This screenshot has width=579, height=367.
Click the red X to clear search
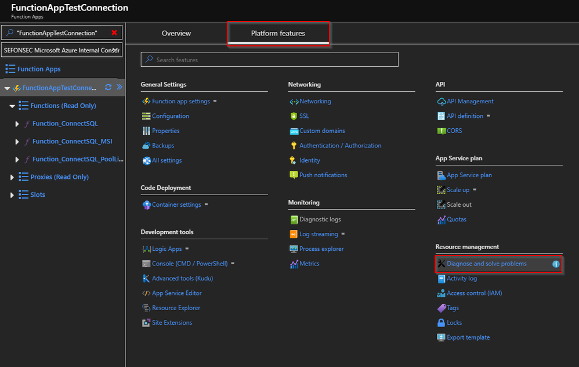114,33
